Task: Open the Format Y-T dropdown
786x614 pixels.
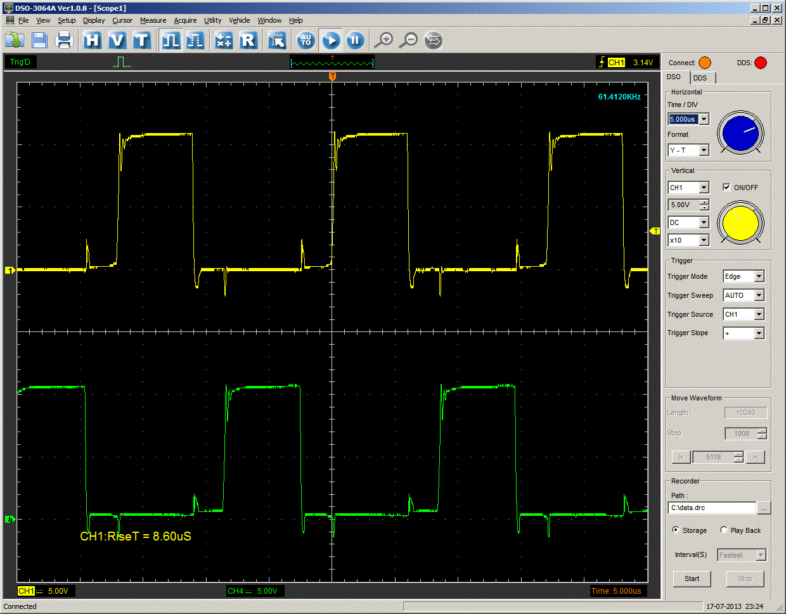Action: pos(704,150)
